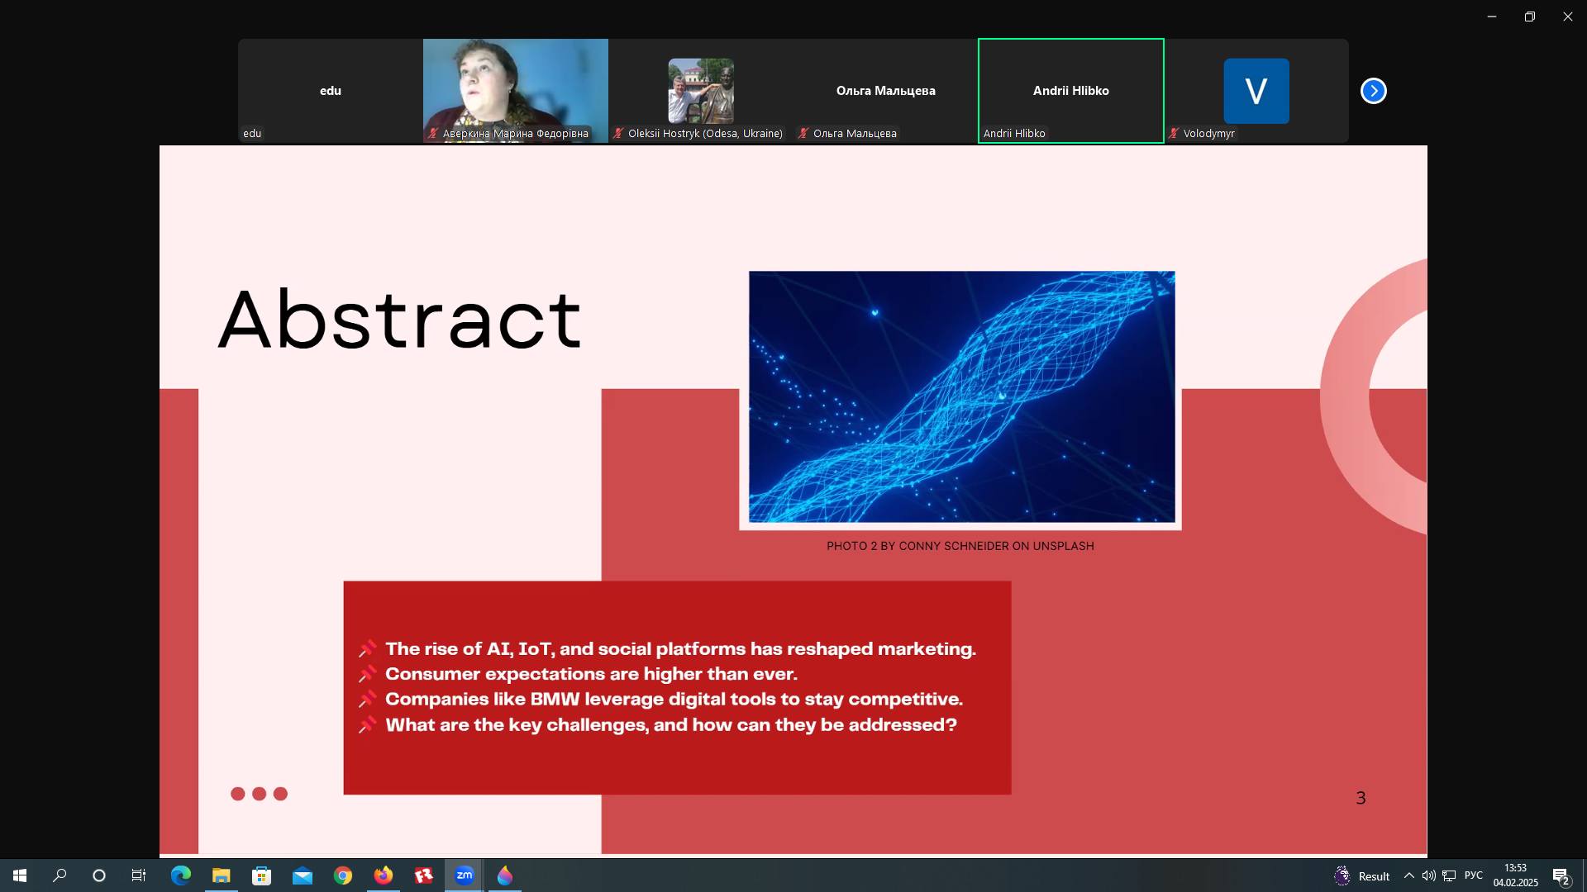Select Andrii Hlibko's highlighted video tile
The width and height of the screenshot is (1587, 892).
pyautogui.click(x=1070, y=91)
